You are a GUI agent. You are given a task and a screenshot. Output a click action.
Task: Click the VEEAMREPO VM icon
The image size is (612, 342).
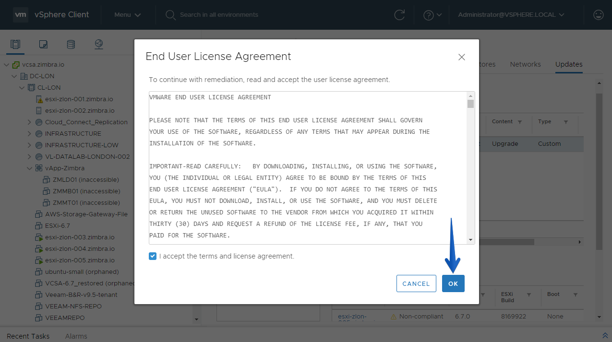click(x=39, y=318)
